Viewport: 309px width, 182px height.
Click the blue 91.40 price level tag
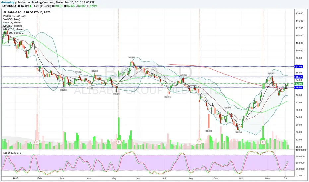tap(299, 67)
